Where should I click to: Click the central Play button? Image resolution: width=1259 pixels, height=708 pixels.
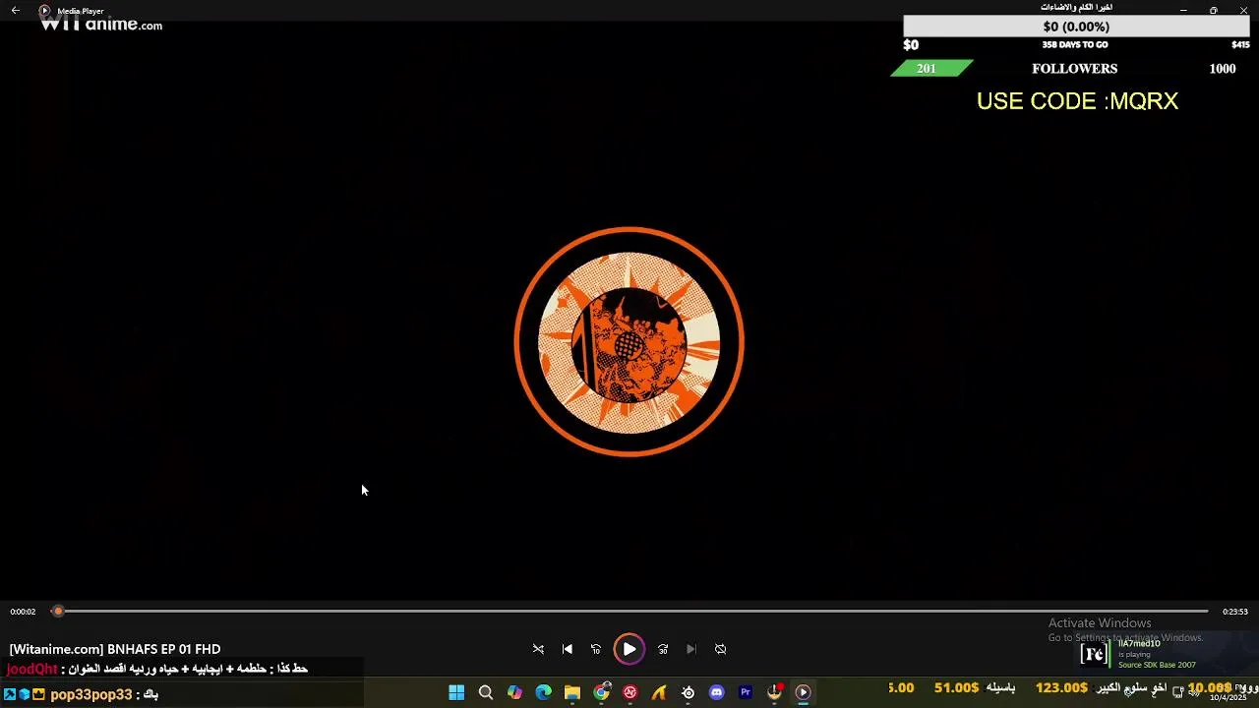pyautogui.click(x=629, y=649)
